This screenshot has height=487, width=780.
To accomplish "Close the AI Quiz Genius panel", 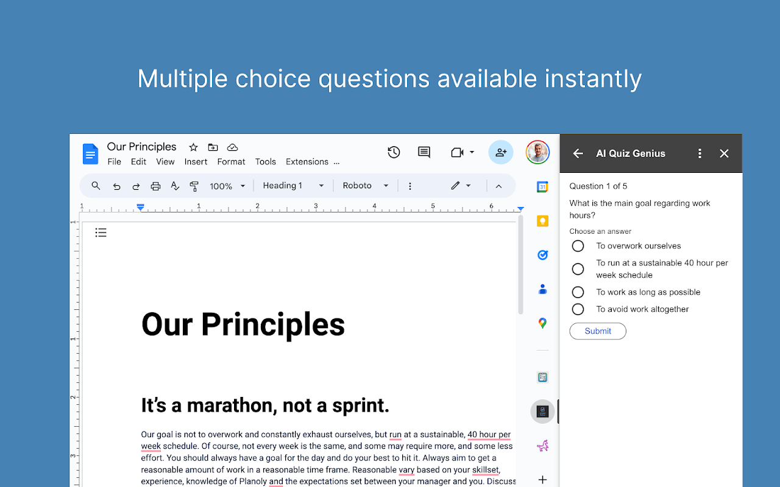I will (724, 153).
